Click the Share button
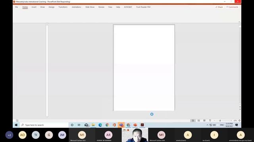 coord(219,7)
